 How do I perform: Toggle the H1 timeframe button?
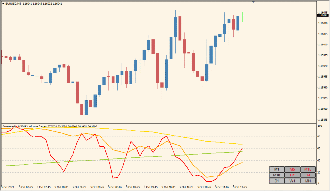click(x=292, y=175)
